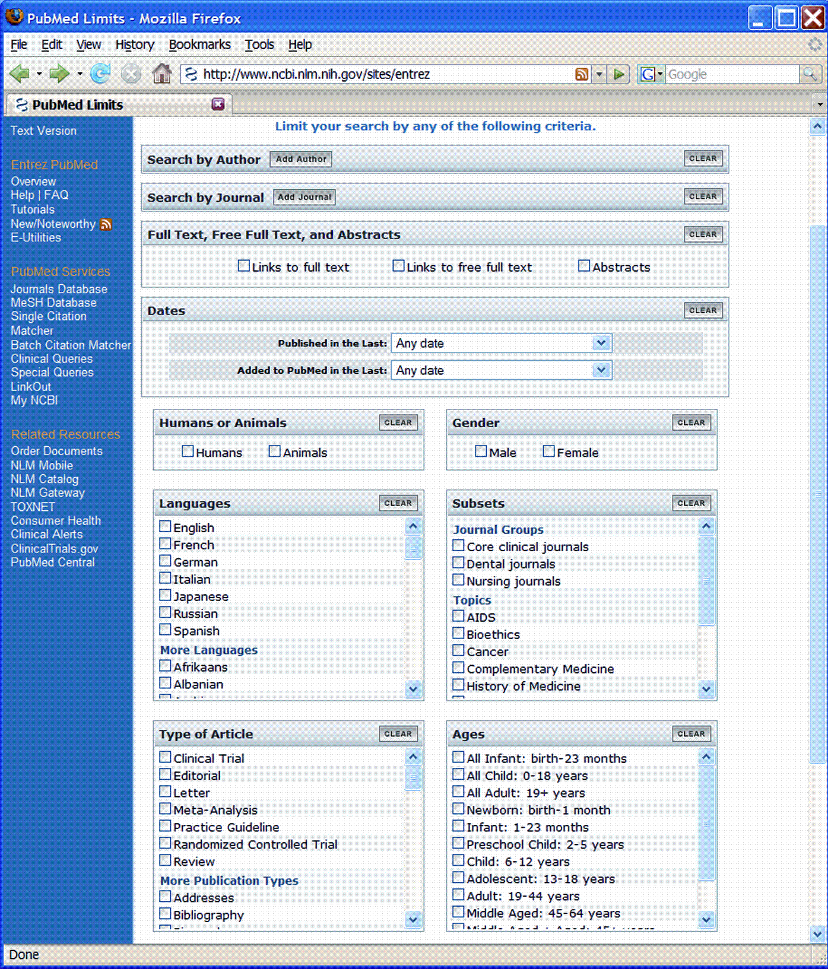The image size is (828, 969).
Task: Go forward with the Forward arrow
Action: tap(59, 74)
